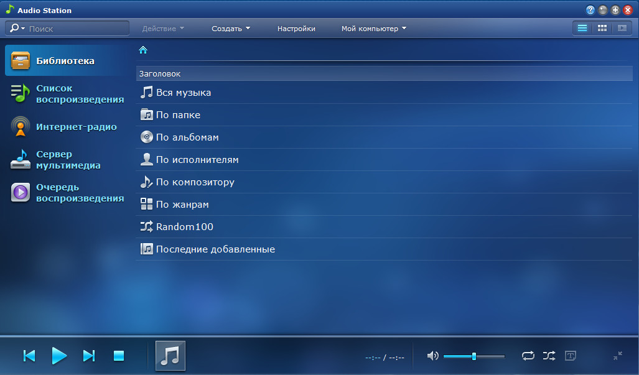Switch to thumbnail grid view

pos(602,28)
